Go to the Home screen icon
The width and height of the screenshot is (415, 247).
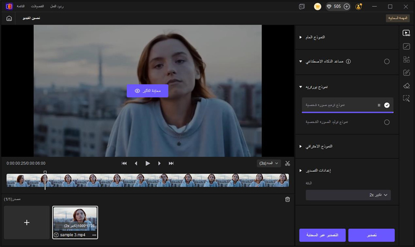tap(9, 18)
